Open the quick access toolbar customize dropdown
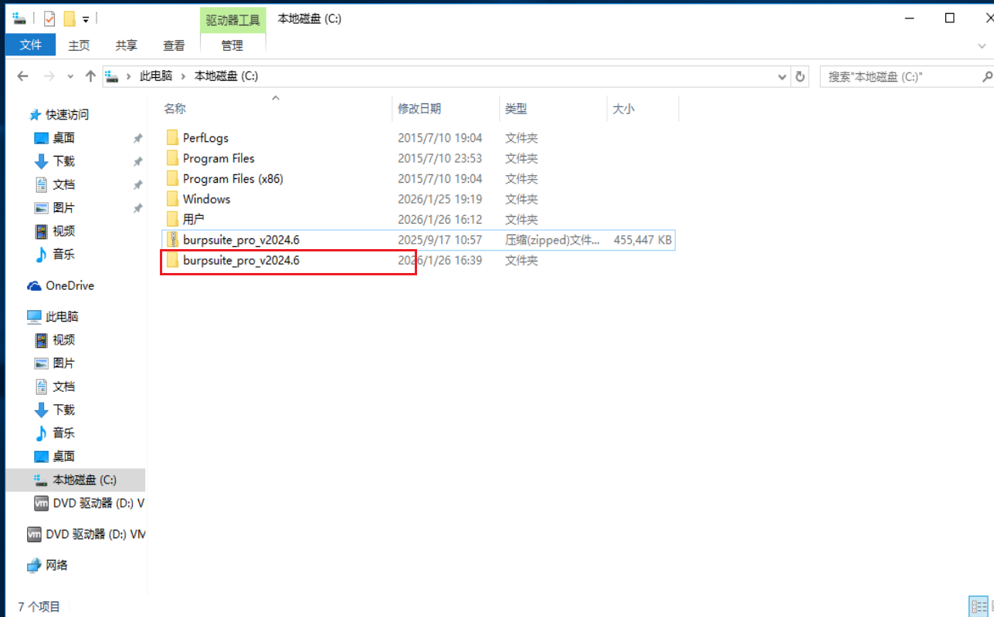Image resolution: width=994 pixels, height=617 pixels. tap(86, 19)
